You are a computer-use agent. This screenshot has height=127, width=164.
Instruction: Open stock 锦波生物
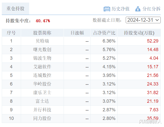click(x=42, y=58)
